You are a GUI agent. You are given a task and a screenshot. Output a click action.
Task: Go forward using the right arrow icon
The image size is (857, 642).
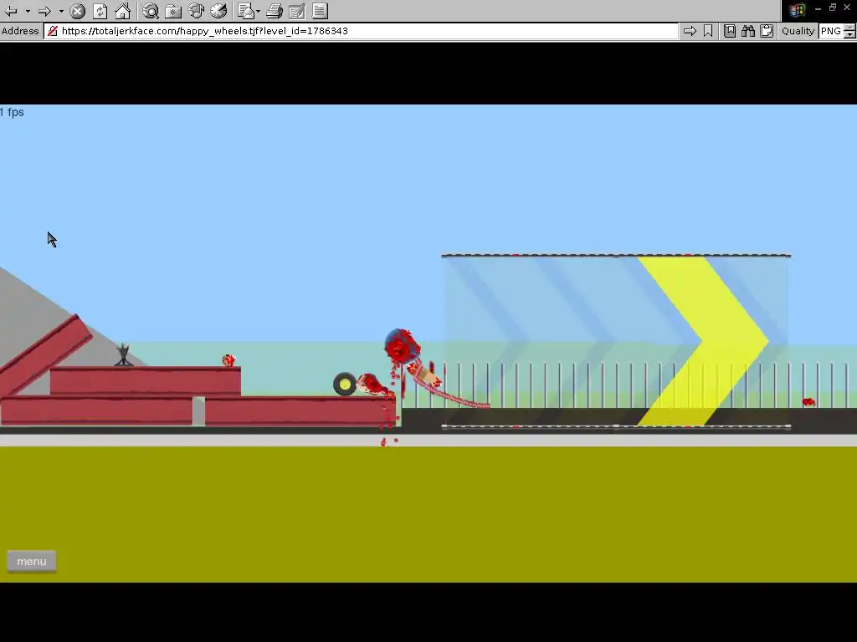(45, 11)
